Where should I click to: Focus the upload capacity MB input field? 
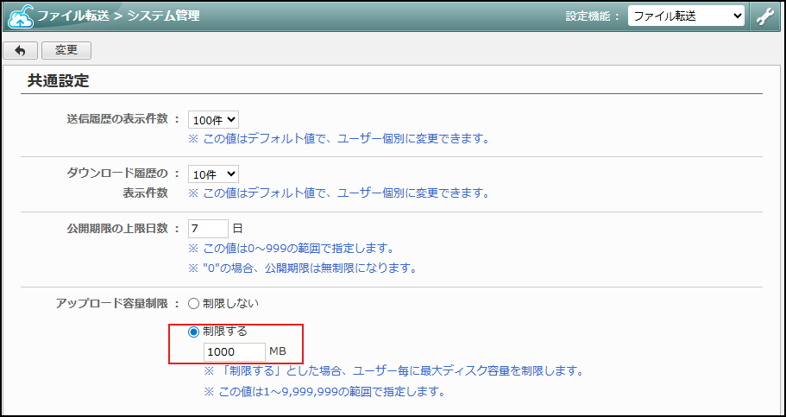(x=234, y=352)
